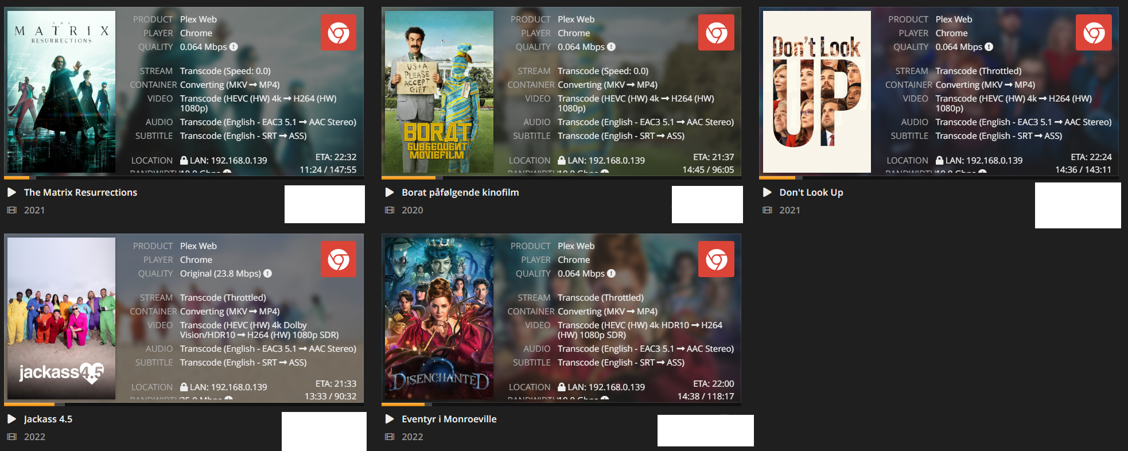This screenshot has height=451, width=1128.
Task: Click the Jackass 4.5 poster thumbnail
Action: [61, 318]
